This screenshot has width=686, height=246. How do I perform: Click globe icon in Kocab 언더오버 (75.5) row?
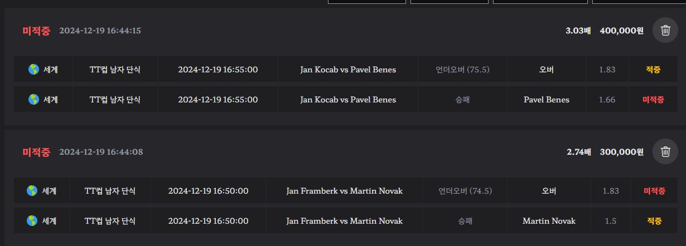[33, 70]
